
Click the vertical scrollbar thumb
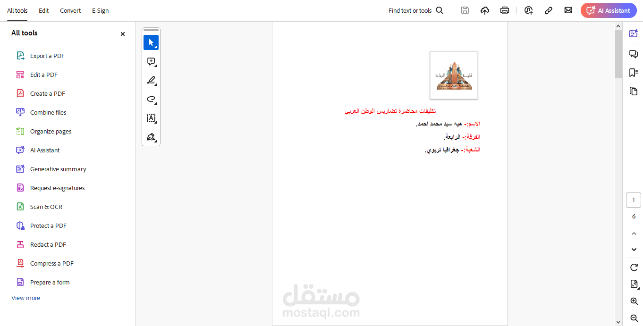(x=618, y=54)
